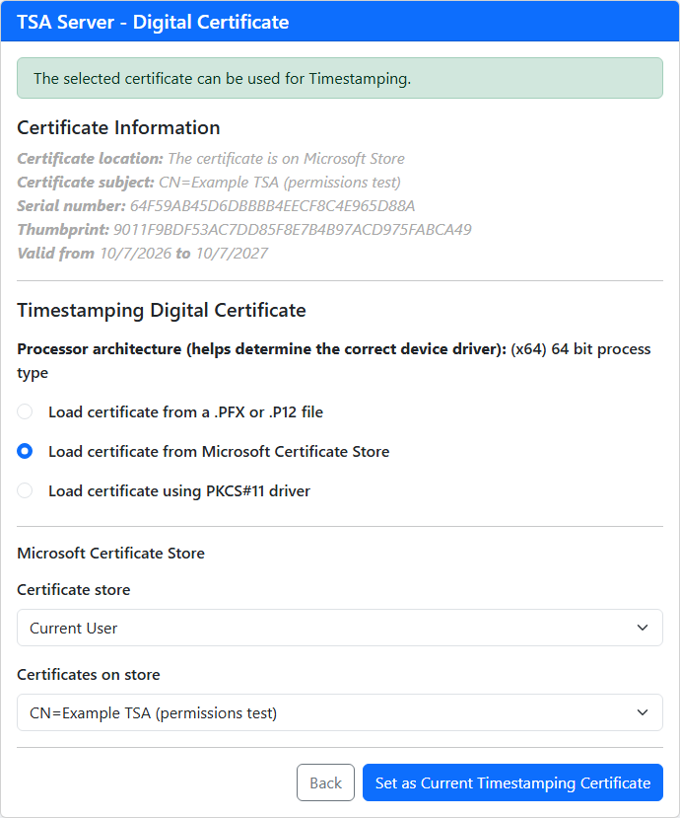Screen dimensions: 680x818
Task: Click the Microsoft Certificate Store section label
Action: point(111,553)
